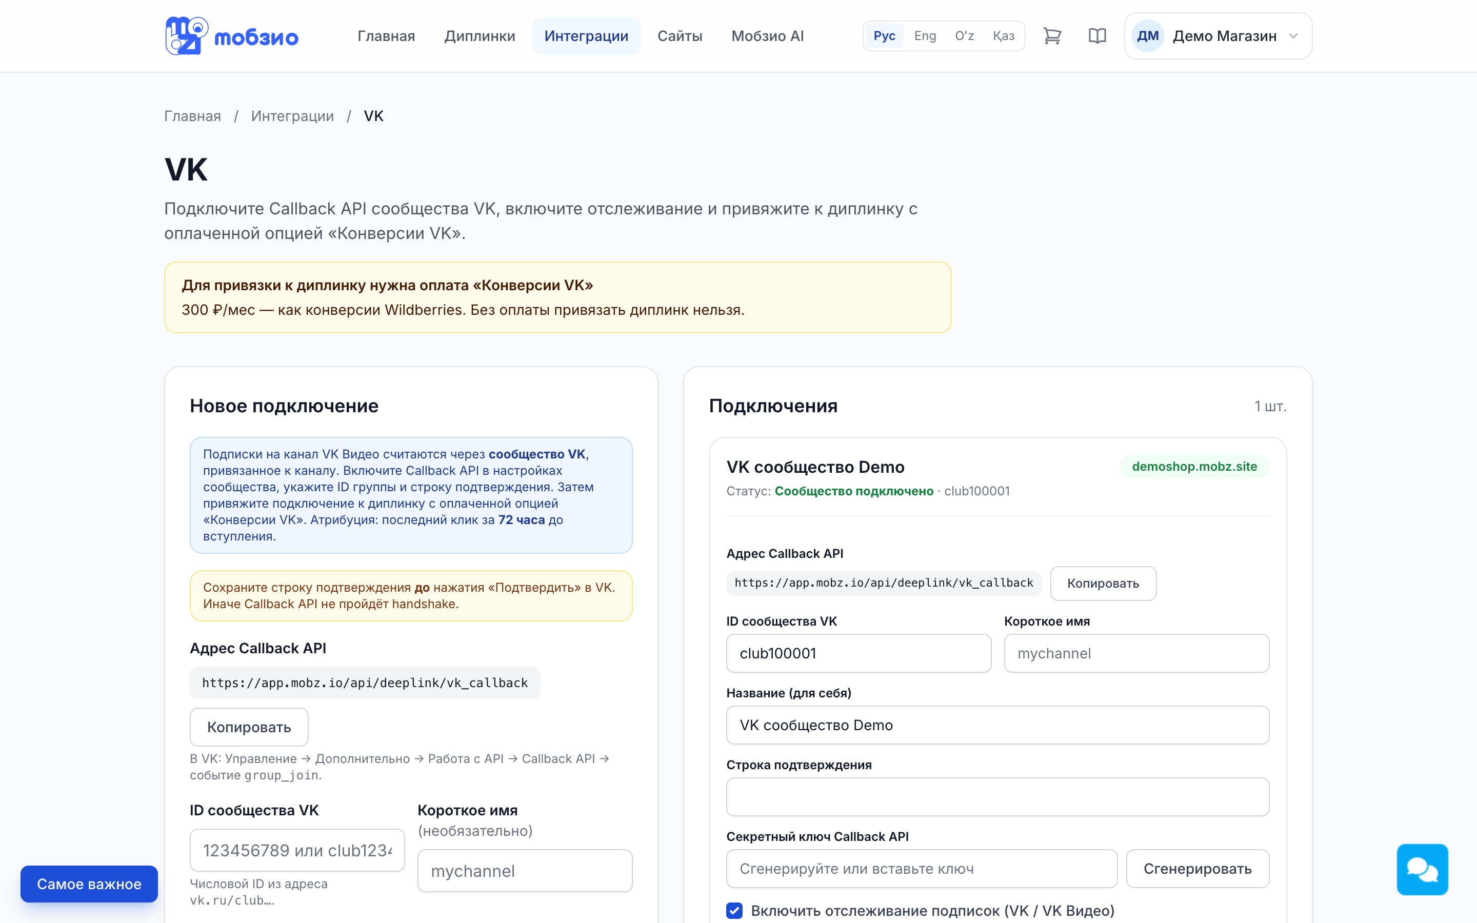Click the VK сообщество Demo card heading
Viewport: 1477px width, 923px height.
coord(815,467)
